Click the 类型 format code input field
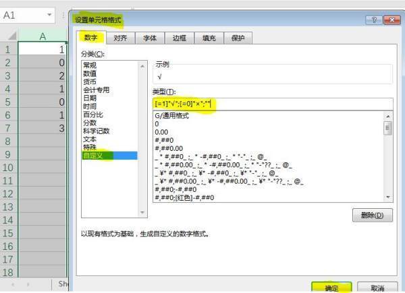405x293 pixels. [x=273, y=104]
